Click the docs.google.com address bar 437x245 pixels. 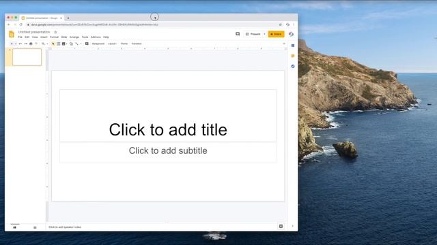95,24
